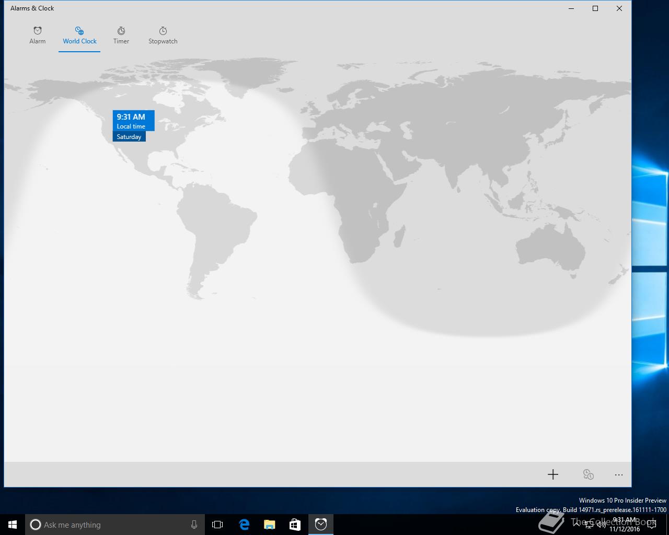669x535 pixels.
Task: Open the three-dots more options menu
Action: coord(619,474)
